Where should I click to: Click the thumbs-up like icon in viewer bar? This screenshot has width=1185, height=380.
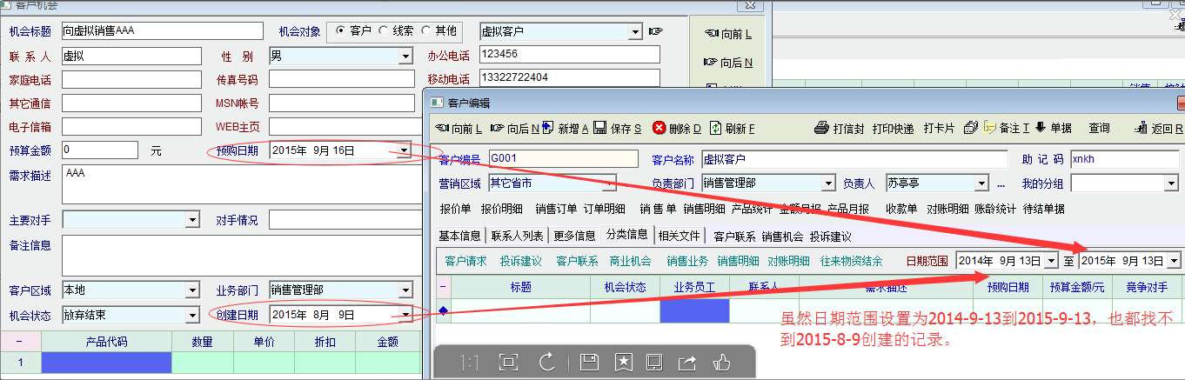(721, 361)
